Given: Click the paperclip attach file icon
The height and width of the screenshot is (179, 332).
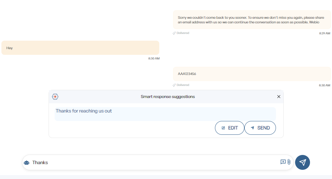Looking at the screenshot, I should pos(289,162).
